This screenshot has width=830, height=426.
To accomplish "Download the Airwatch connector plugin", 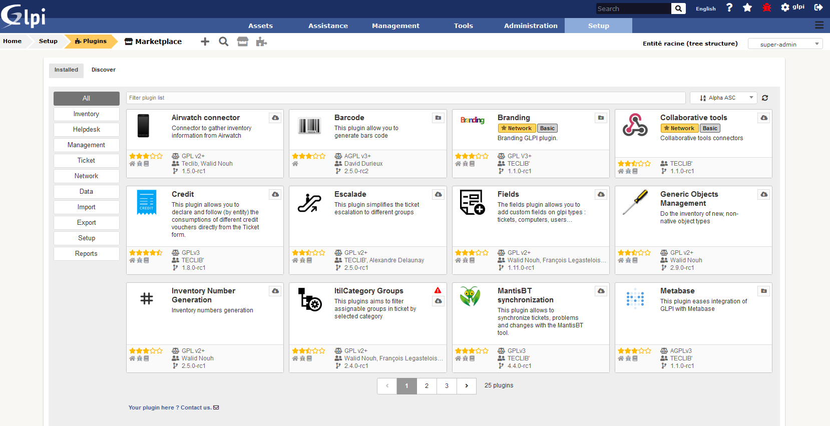I will click(275, 118).
